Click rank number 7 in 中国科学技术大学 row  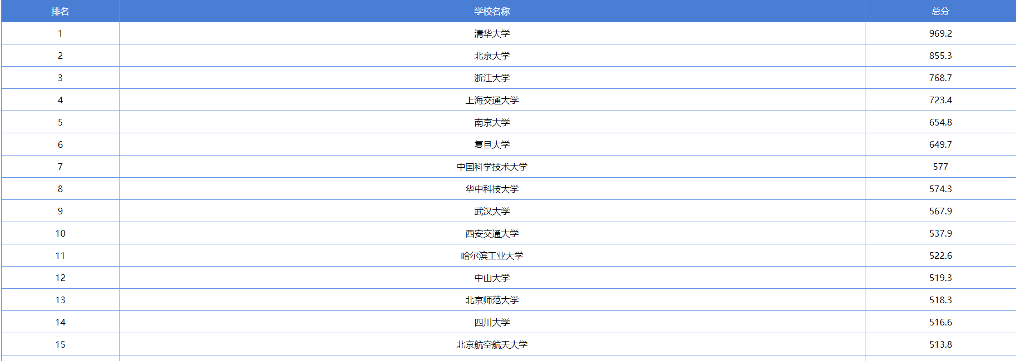tap(60, 167)
